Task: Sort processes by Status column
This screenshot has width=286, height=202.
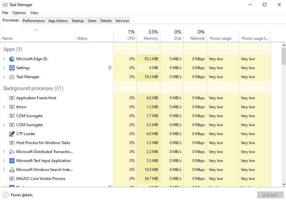Action: pos(94,36)
